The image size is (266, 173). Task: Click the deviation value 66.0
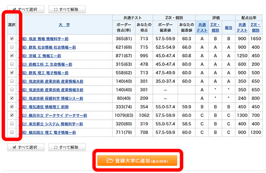(187, 47)
